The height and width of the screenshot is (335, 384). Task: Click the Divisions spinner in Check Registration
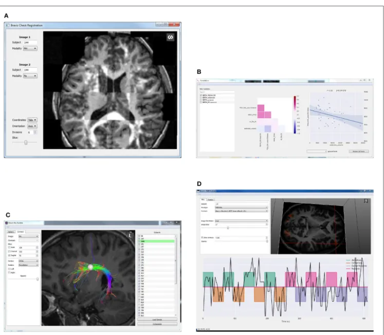point(32,132)
